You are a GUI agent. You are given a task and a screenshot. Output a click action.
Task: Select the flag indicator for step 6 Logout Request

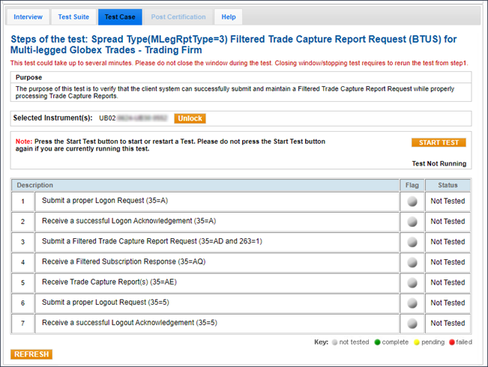(412, 303)
